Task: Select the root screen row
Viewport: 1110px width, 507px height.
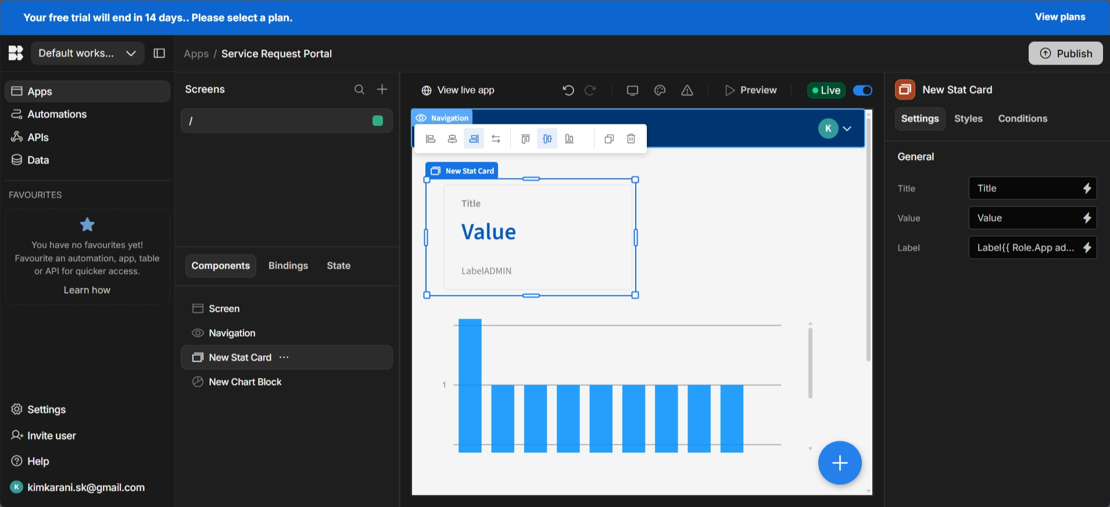Action: 287,121
